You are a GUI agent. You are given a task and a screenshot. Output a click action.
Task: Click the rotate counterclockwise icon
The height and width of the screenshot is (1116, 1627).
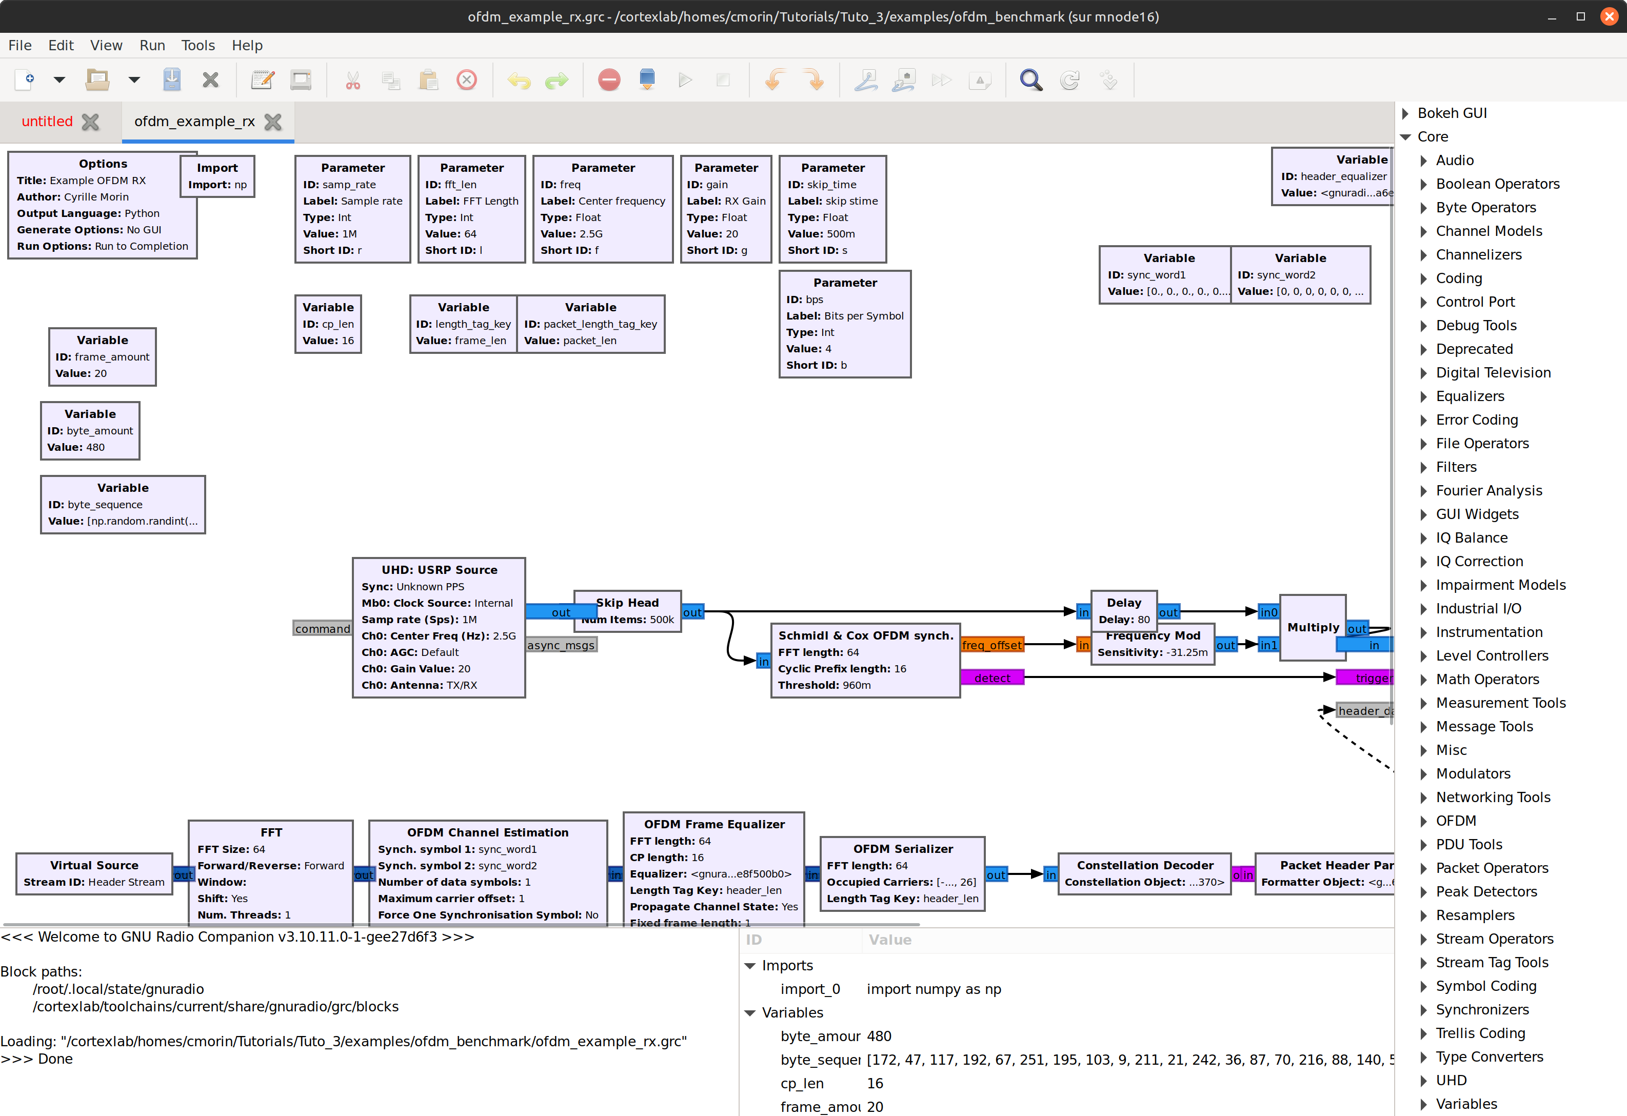[x=773, y=80]
